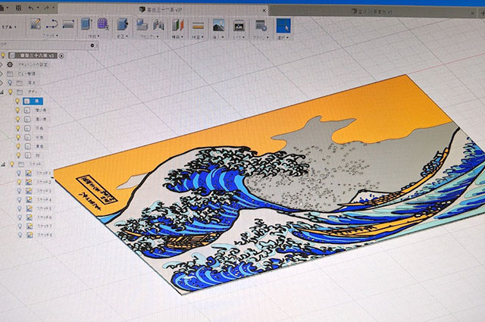Click the Save icon in title bar

pos(19,8)
